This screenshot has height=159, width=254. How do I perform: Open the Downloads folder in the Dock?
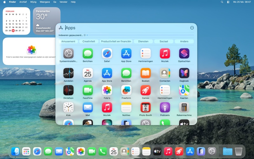point(227,152)
